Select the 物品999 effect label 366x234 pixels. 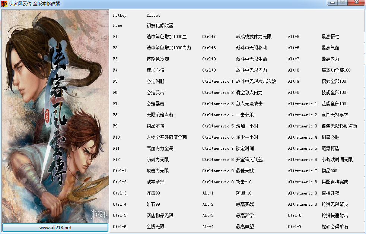[329, 171]
